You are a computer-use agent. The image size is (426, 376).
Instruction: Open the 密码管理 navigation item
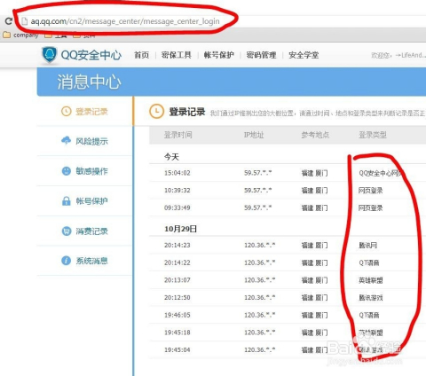point(261,55)
